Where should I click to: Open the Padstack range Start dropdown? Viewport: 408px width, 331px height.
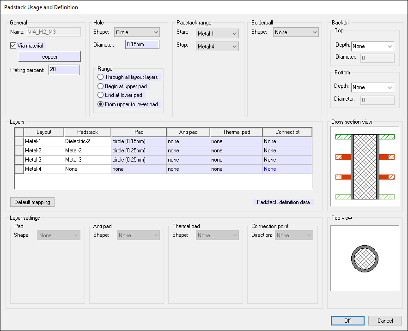coord(217,33)
